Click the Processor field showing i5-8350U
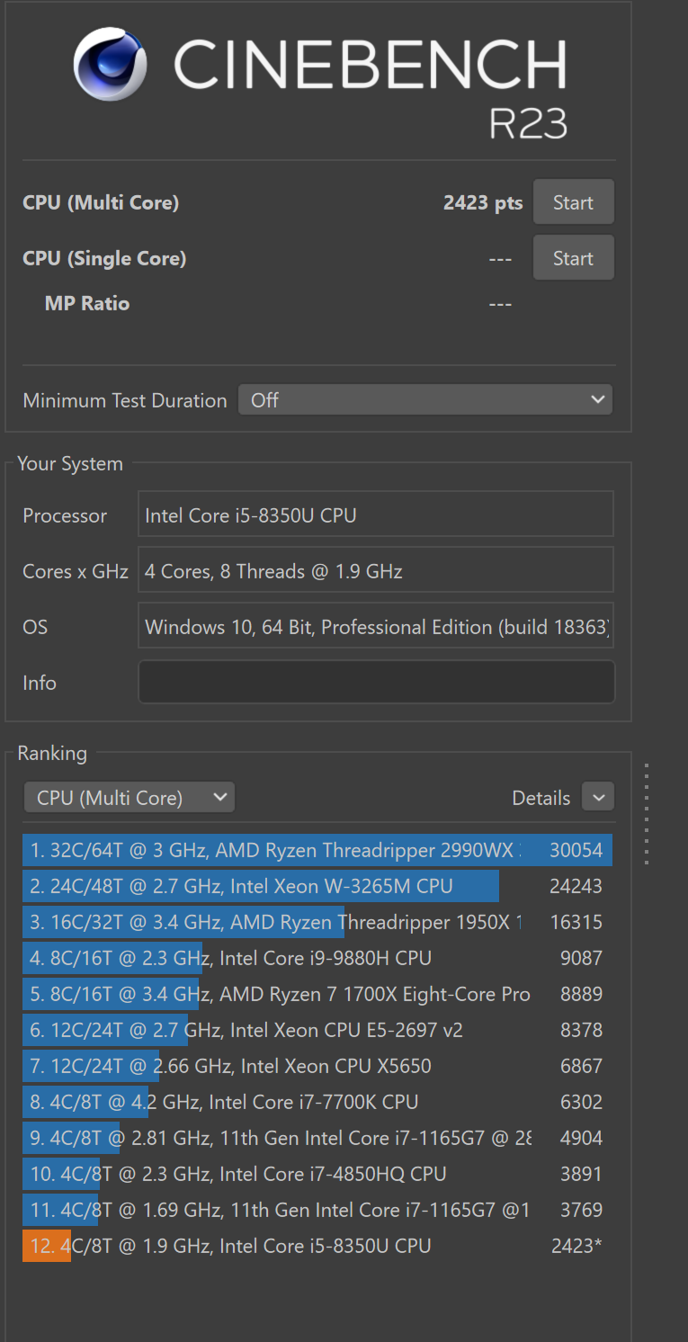 point(376,515)
